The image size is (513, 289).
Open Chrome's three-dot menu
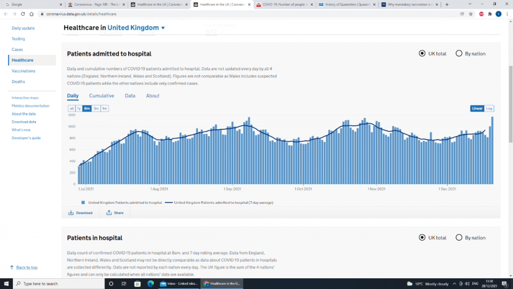tap(507, 14)
